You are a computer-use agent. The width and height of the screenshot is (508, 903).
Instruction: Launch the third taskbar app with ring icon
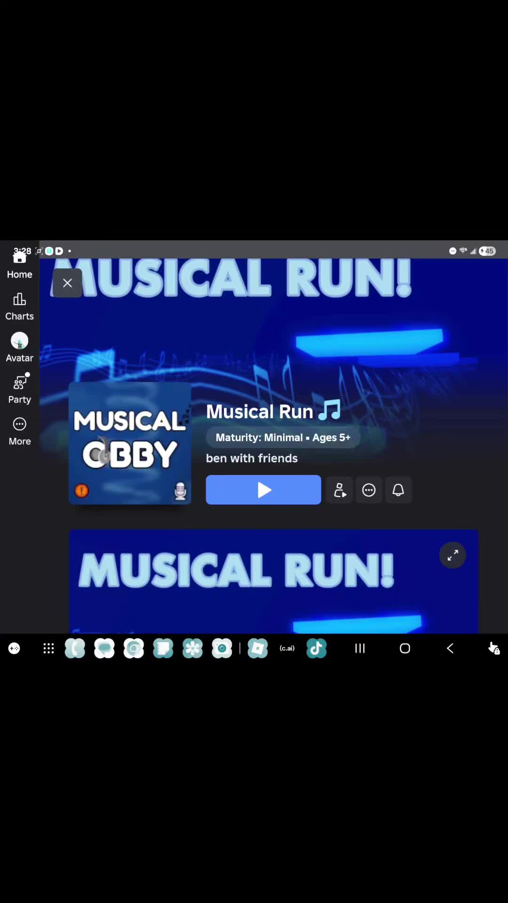tap(134, 649)
